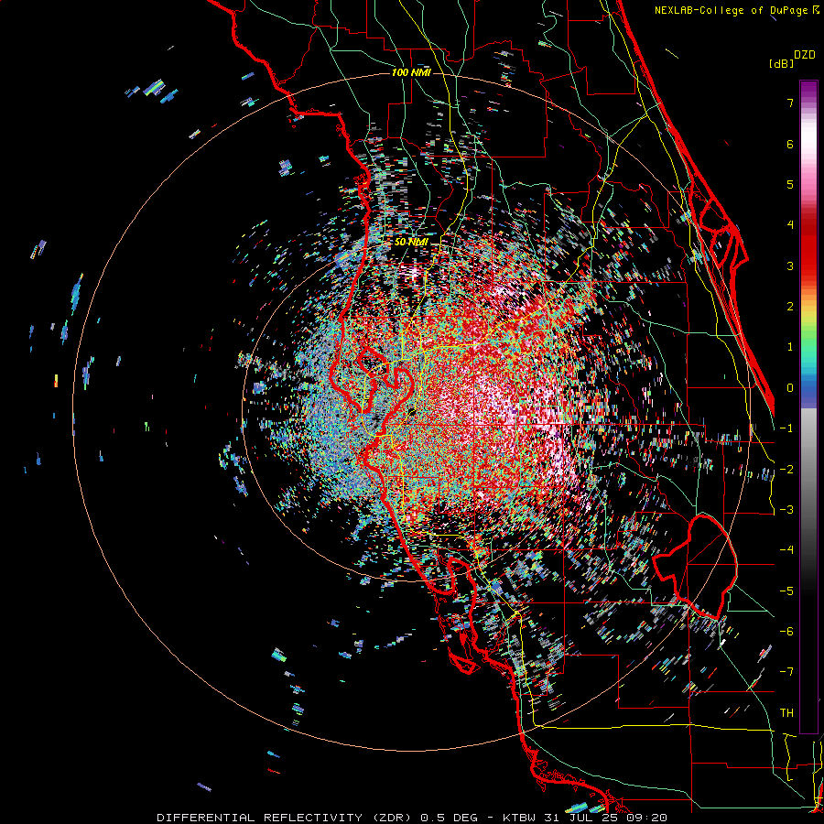Click the -1 value on color scale
This screenshot has height=824, width=824.
pyautogui.click(x=786, y=428)
